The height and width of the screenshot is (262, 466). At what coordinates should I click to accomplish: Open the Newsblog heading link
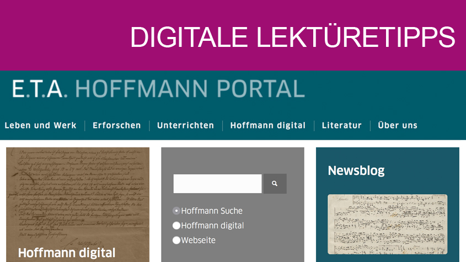tap(356, 170)
